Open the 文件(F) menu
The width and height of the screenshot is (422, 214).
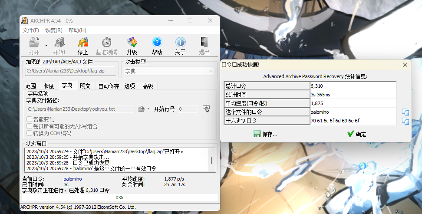pos(31,30)
